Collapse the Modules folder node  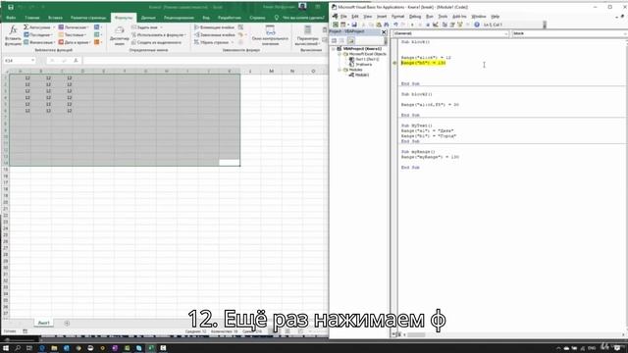[x=340, y=70]
